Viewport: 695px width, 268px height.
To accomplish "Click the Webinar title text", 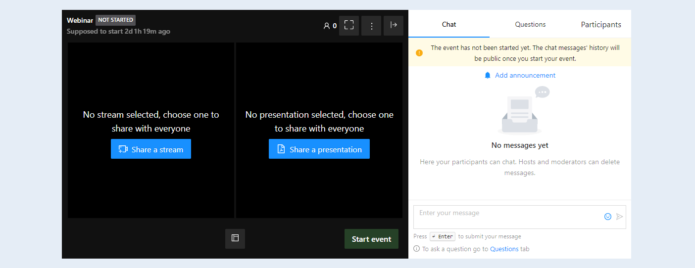I will point(80,20).
